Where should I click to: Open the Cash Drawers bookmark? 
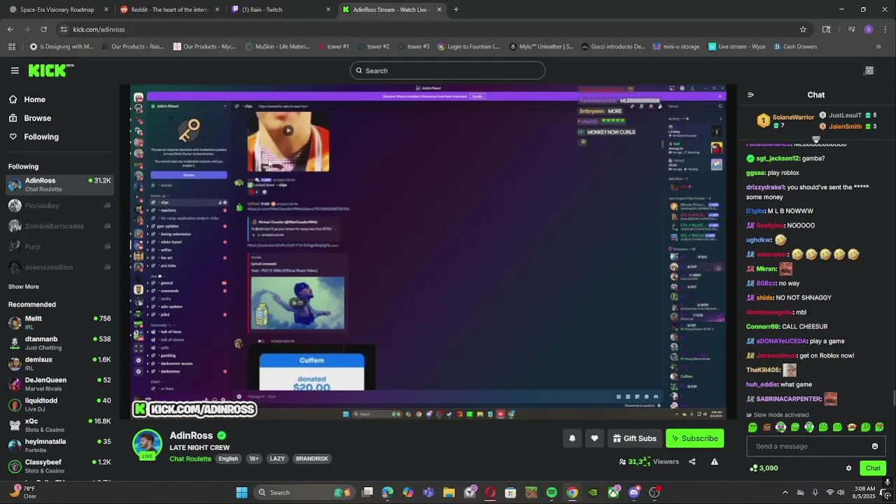point(795,47)
